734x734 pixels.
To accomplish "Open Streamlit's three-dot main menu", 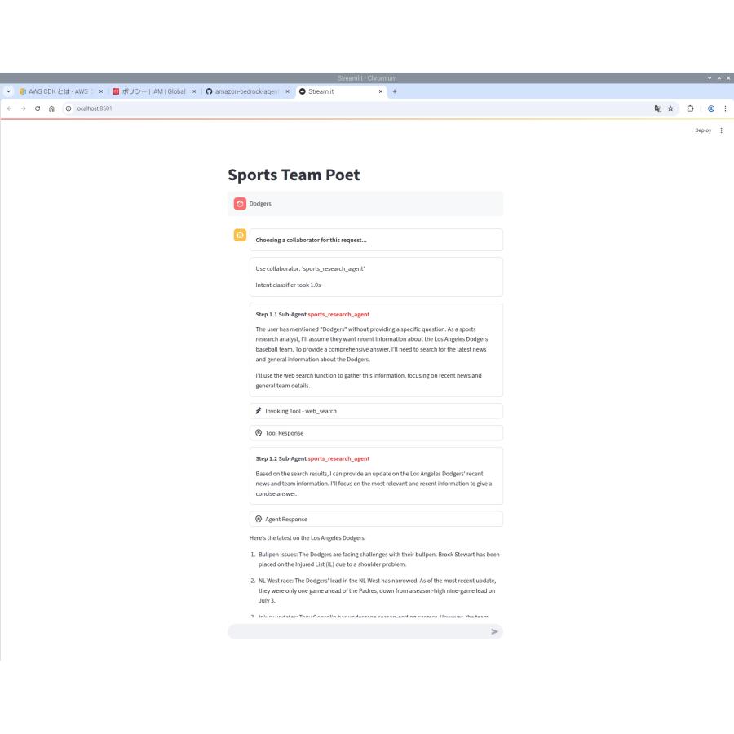I will tap(721, 130).
